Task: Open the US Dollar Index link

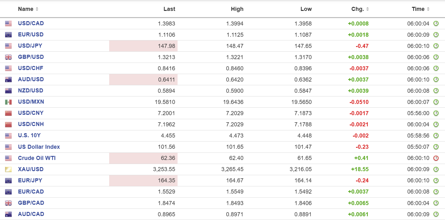Action: coord(39,147)
